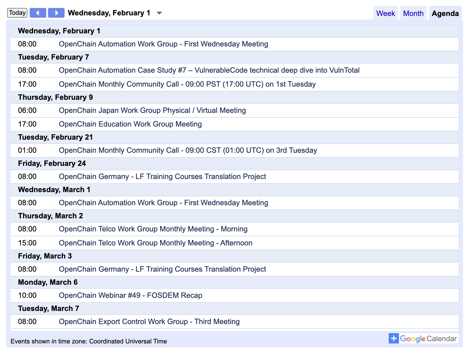Click the 15:00 time on March 2

[27, 243]
